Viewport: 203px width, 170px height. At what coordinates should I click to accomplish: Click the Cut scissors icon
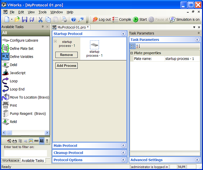(40, 19)
